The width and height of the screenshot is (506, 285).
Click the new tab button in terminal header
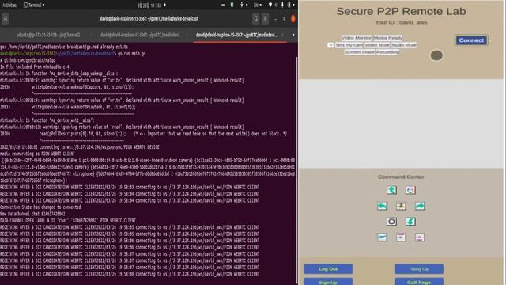point(6,19)
